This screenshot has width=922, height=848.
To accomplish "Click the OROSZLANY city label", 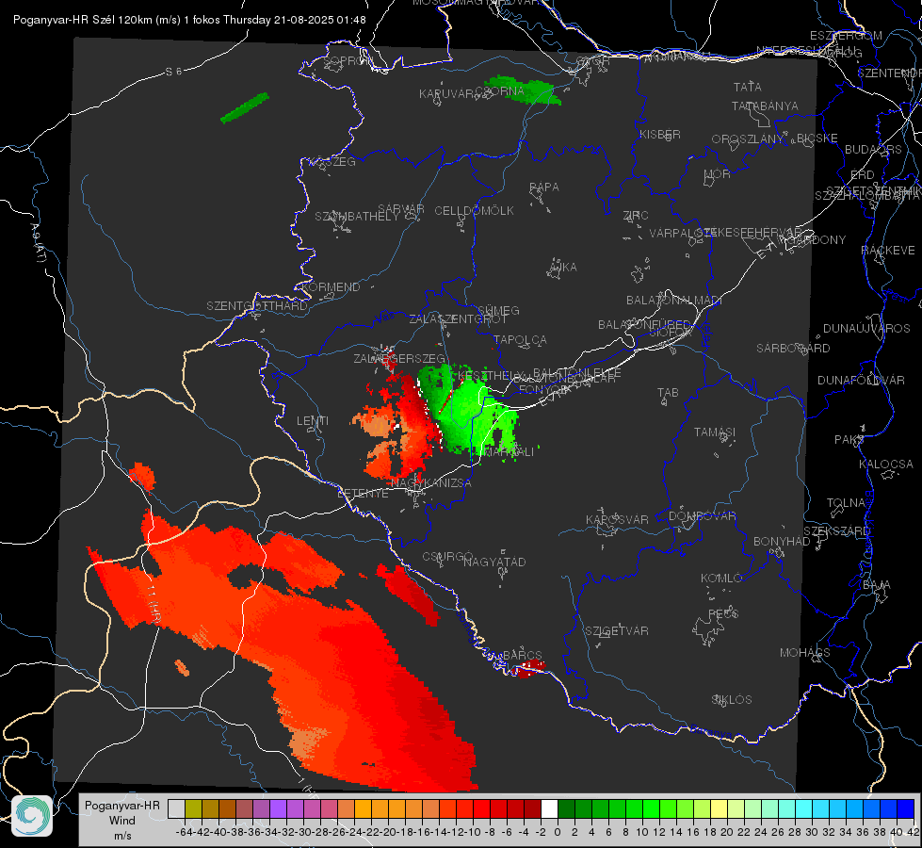I will coord(748,139).
